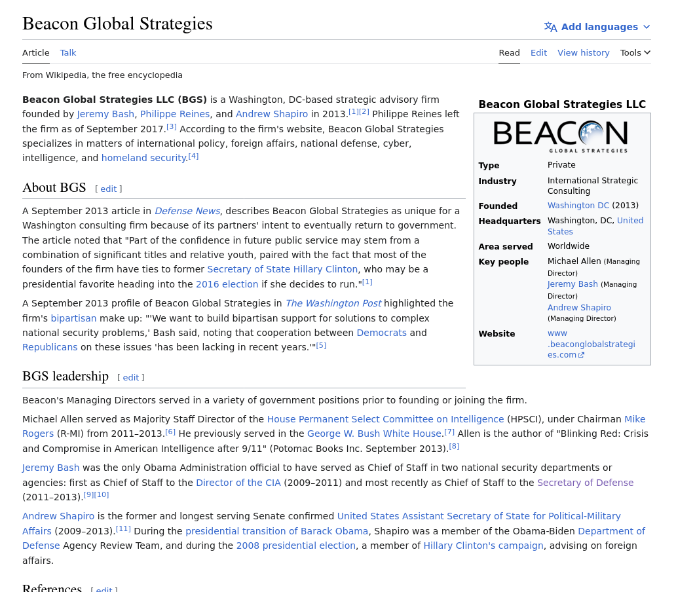The height and width of the screenshot is (592, 676).
Task: Open the Talk tab
Action: [x=68, y=52]
